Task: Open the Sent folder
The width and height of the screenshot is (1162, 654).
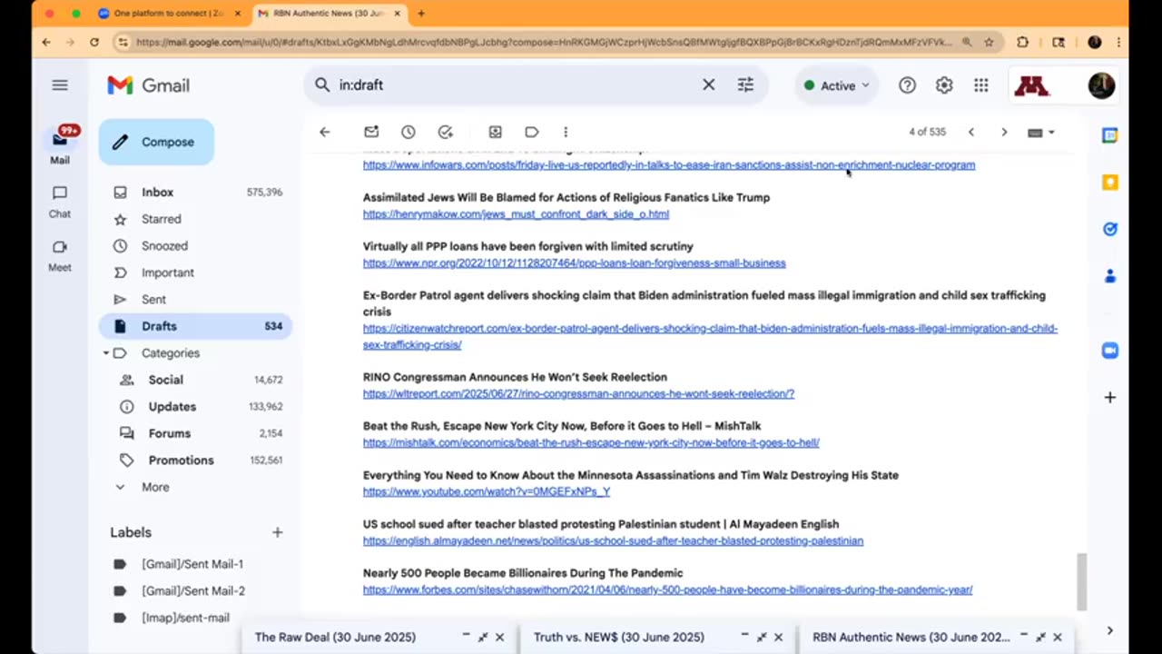Action: 195,300
